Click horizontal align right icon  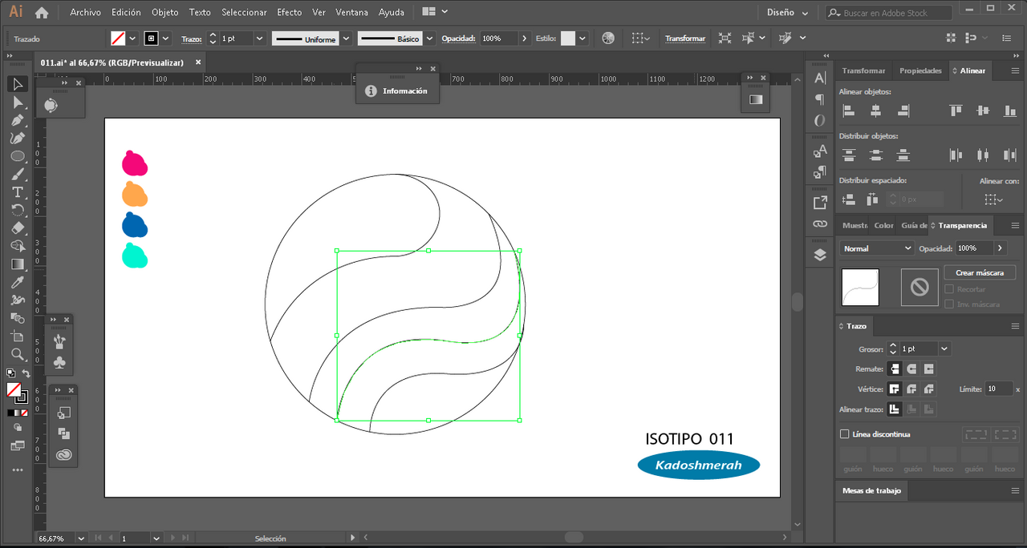click(x=903, y=111)
